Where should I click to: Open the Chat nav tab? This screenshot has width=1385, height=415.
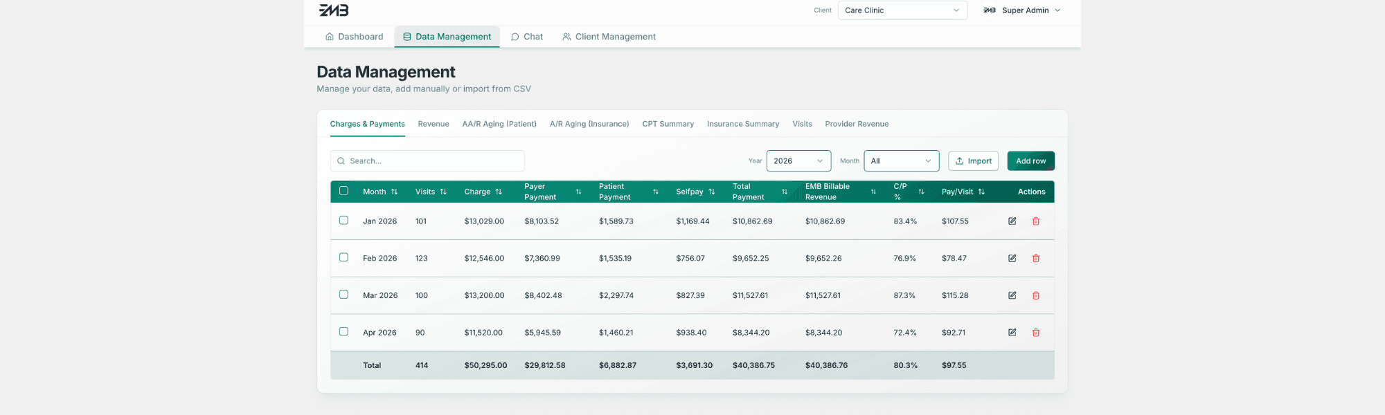[526, 37]
